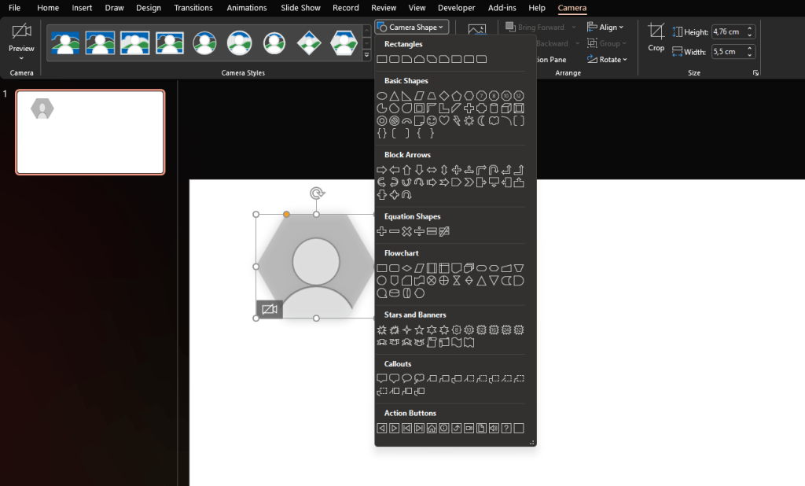Open the Align dropdown
Image resolution: width=805 pixels, height=486 pixels.
pyautogui.click(x=607, y=28)
